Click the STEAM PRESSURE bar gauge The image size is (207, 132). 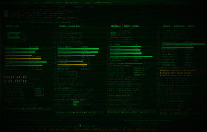pos(126,53)
